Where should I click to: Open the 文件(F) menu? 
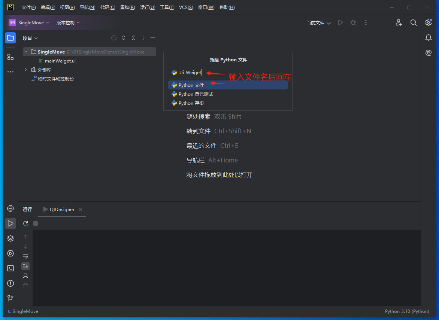click(28, 7)
